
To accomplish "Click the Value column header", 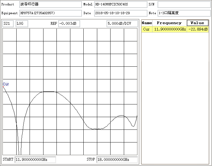I will (198, 23).
